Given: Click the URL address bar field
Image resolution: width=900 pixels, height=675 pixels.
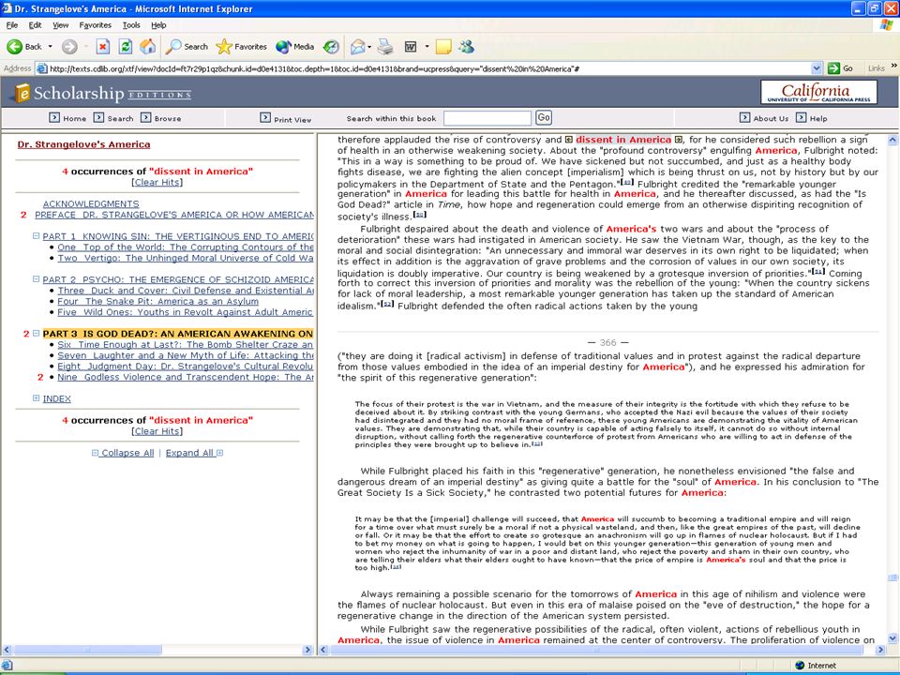Looking at the screenshot, I should click(429, 68).
